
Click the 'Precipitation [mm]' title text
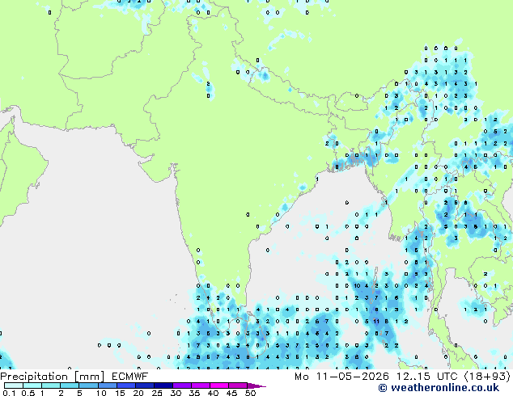point(52,377)
